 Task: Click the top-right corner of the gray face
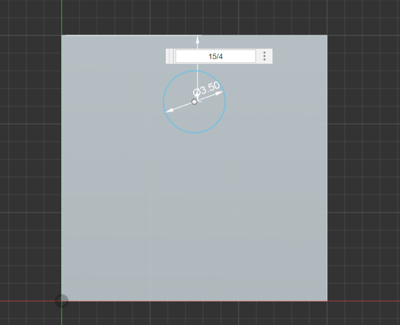327,36
